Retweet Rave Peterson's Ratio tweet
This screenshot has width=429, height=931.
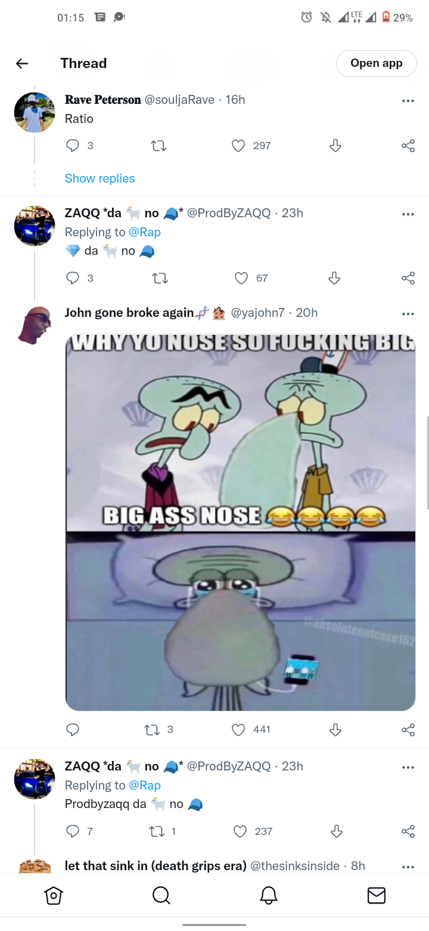pyautogui.click(x=158, y=146)
